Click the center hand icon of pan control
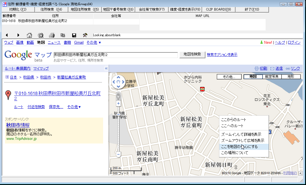306x185 pixels. (118, 82)
